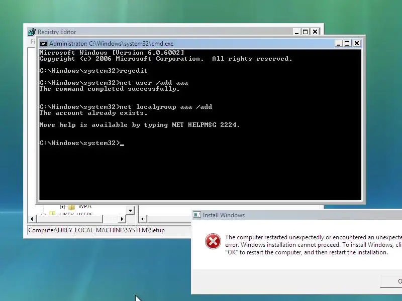
Task: Click the Microsoft Windows version line
Action: click(112, 53)
